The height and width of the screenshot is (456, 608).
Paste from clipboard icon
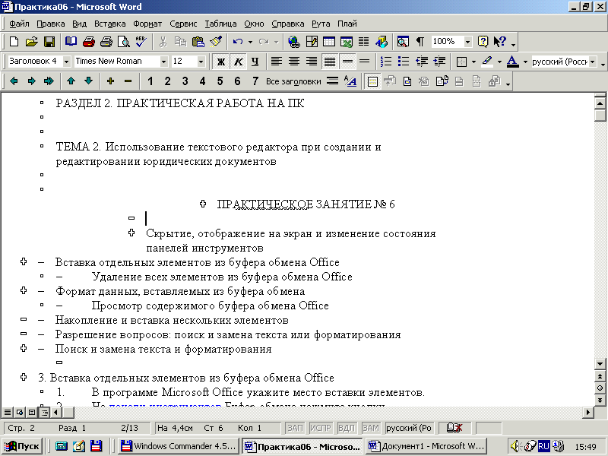(198, 42)
